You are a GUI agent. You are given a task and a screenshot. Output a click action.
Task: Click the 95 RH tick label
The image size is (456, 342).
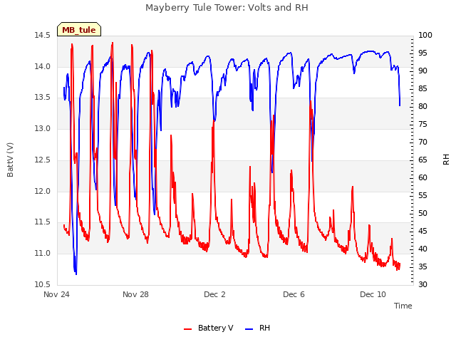click(x=423, y=53)
